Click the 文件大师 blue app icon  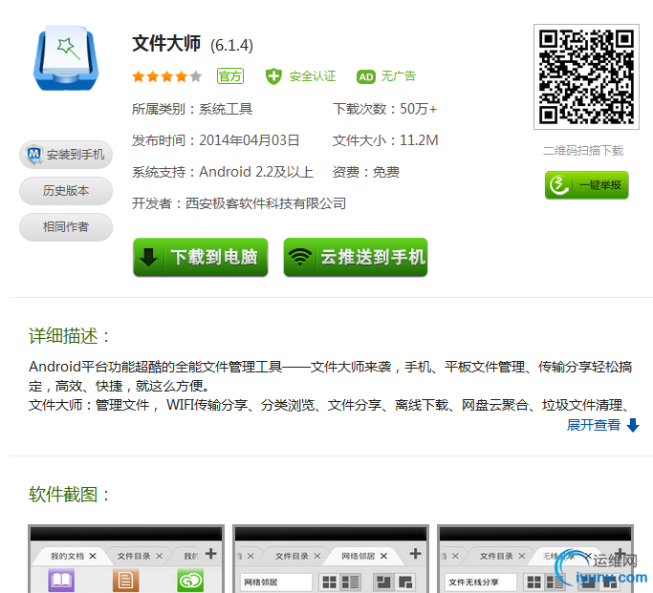66,58
